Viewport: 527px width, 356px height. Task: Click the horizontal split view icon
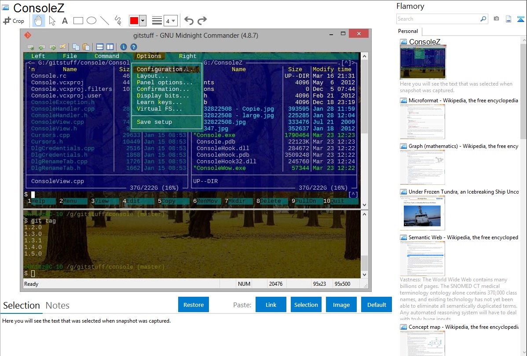(x=100, y=47)
